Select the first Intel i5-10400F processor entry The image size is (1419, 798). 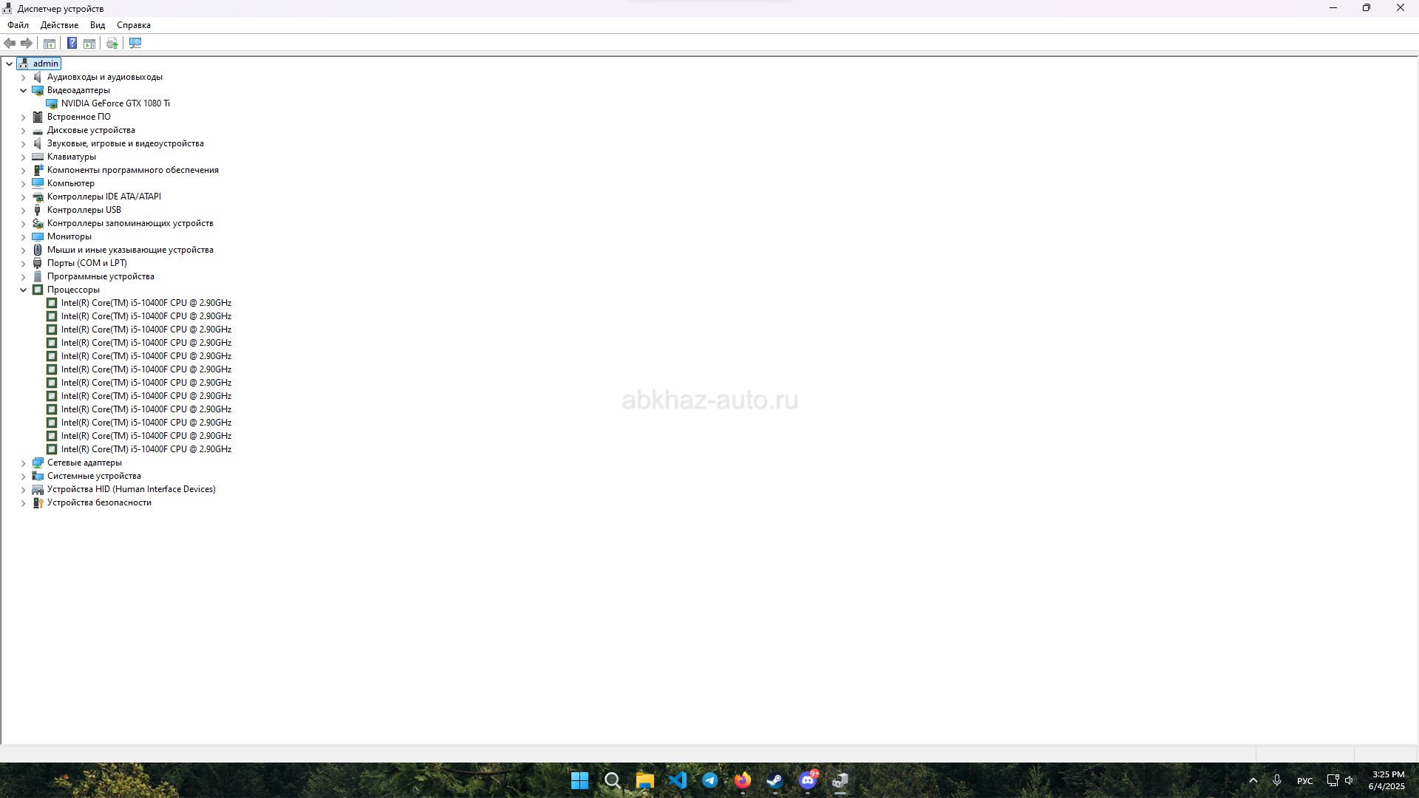[x=146, y=303]
